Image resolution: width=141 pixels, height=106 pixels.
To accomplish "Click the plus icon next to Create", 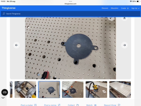I will tap(128, 8).
